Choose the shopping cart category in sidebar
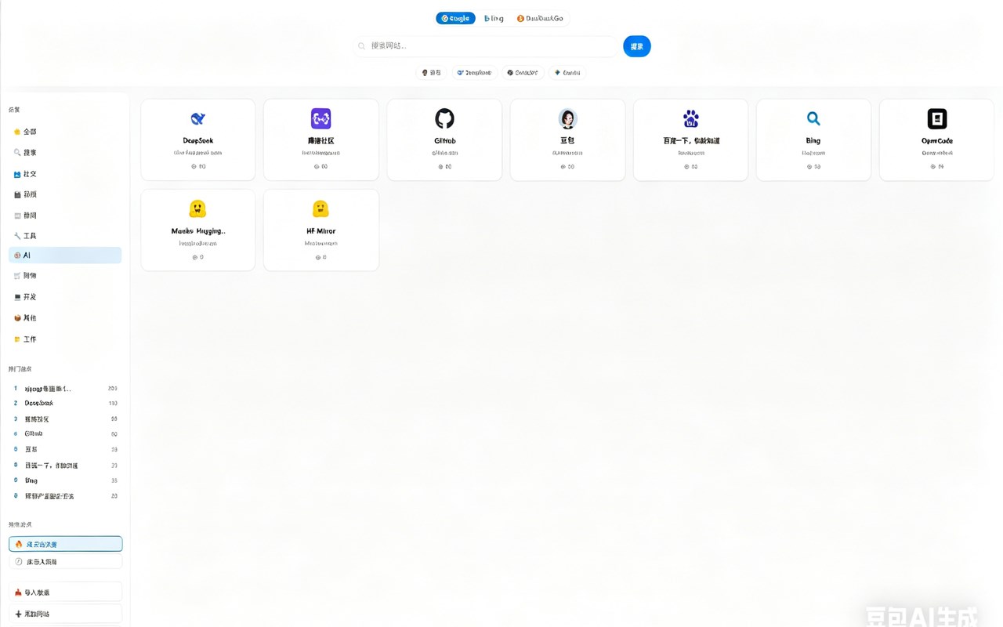1003x627 pixels. coord(65,276)
